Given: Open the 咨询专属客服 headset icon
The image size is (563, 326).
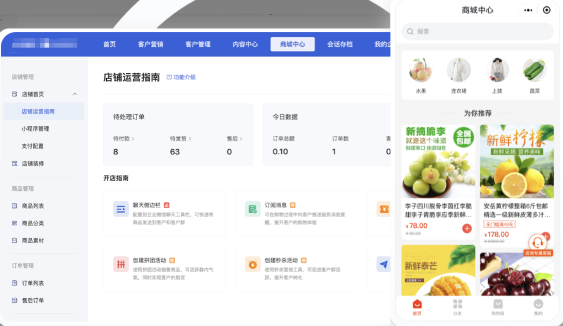Looking at the screenshot, I should (538, 243).
